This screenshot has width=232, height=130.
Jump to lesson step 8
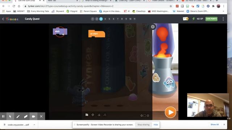122,19
